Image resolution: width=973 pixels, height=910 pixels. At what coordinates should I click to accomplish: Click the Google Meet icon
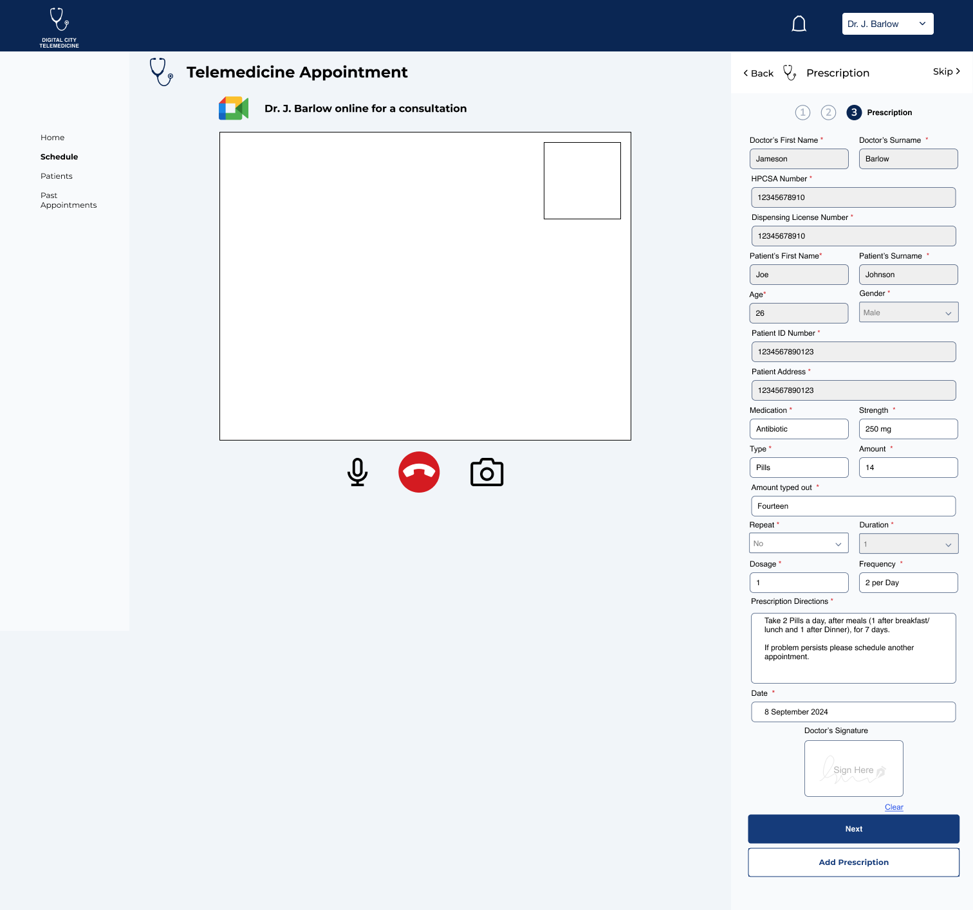[234, 108]
